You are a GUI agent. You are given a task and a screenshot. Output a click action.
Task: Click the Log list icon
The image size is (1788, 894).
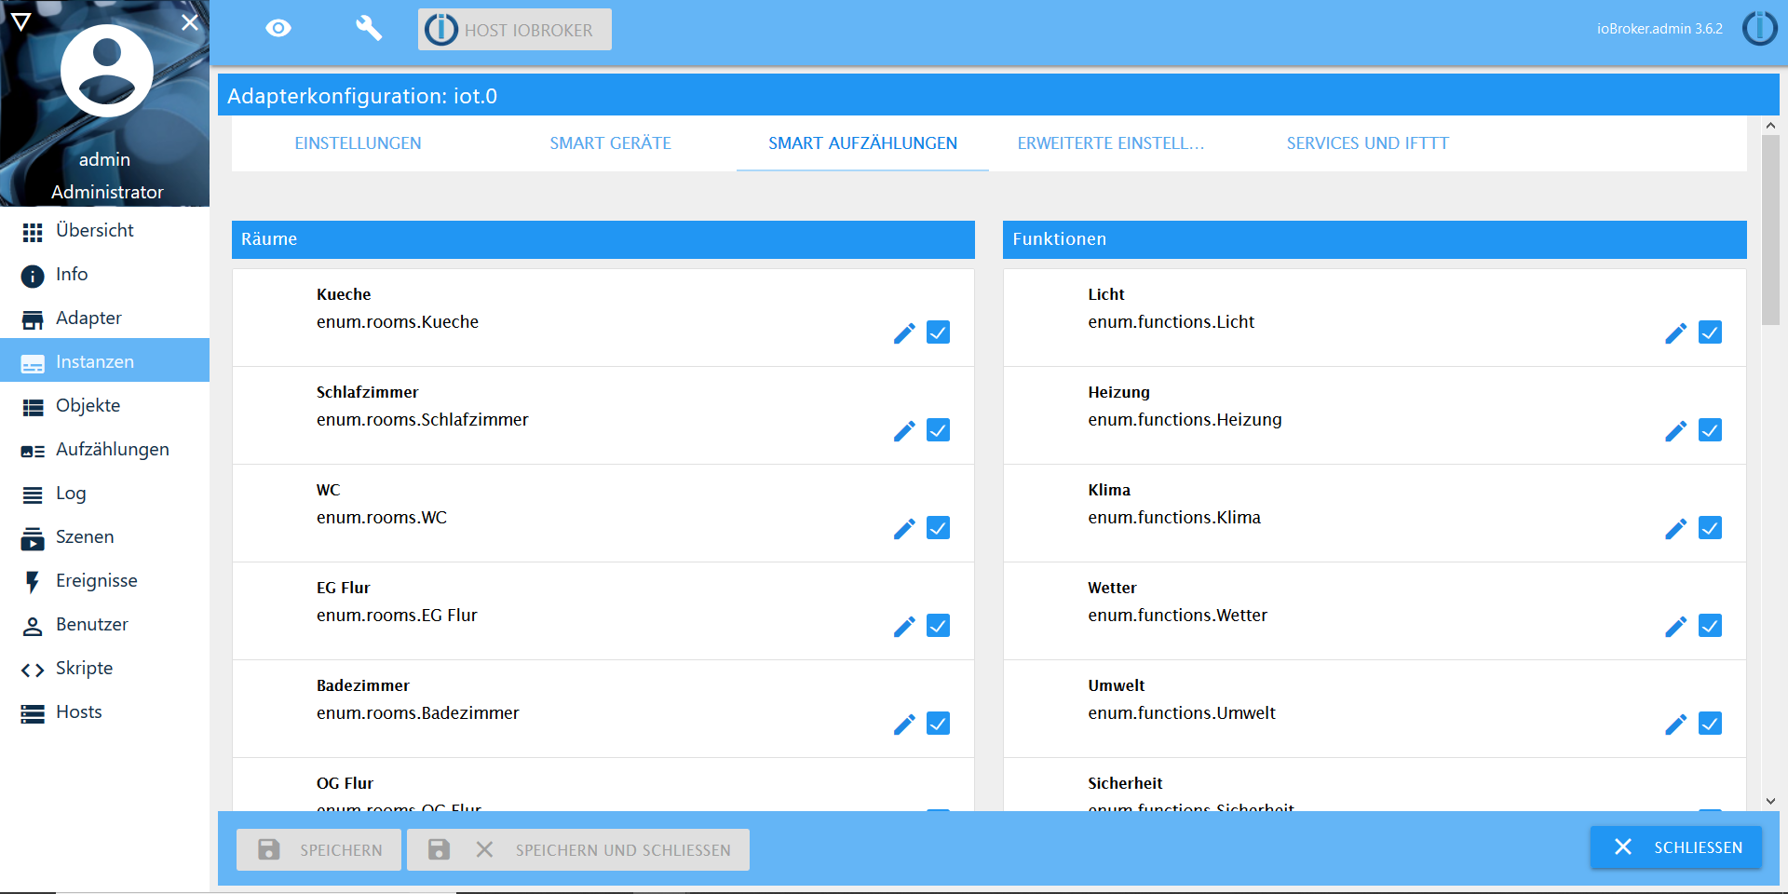pos(33,494)
